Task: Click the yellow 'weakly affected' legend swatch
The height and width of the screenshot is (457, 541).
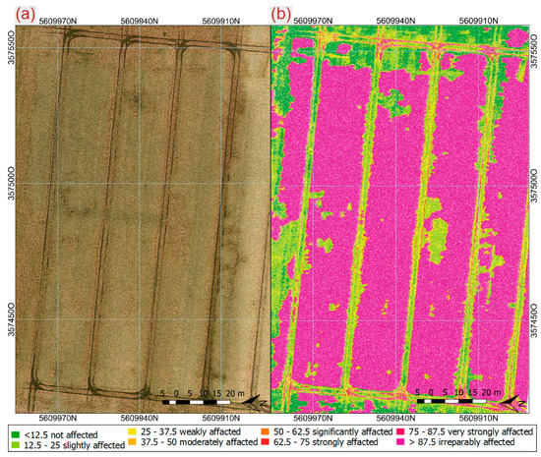Action: 132,431
